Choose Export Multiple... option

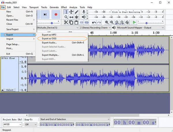(x=62, y=55)
